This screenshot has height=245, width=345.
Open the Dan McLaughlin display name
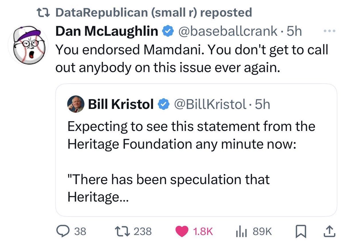(x=107, y=31)
